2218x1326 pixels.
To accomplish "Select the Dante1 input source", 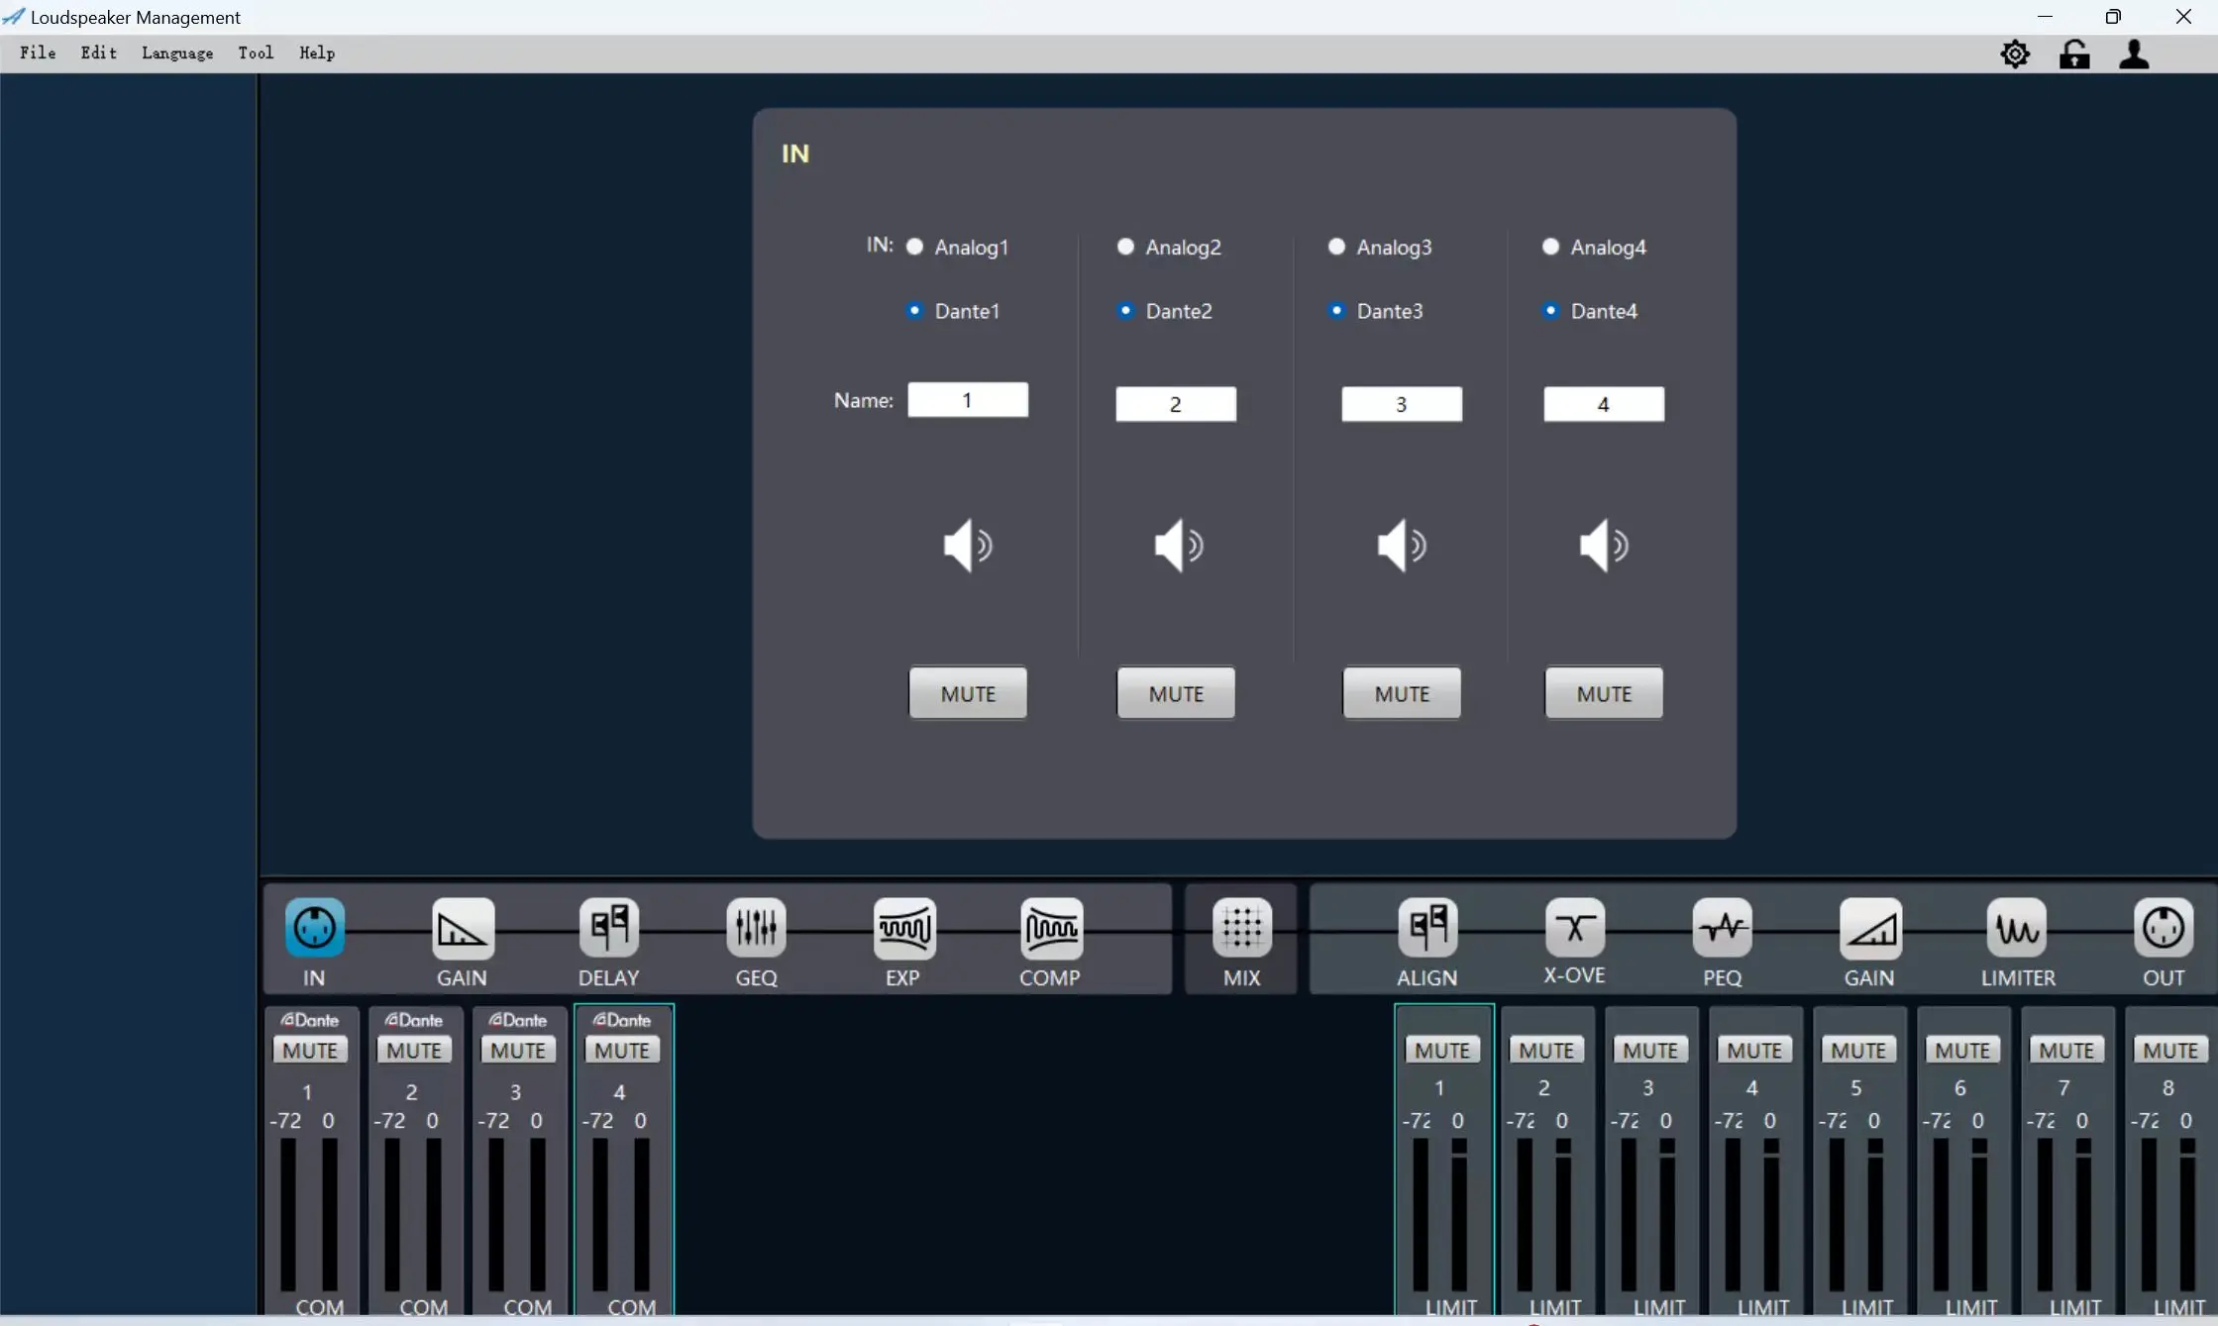I will coord(915,310).
